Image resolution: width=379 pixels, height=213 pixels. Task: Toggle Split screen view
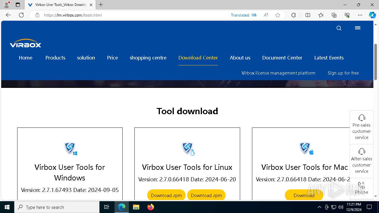(308, 15)
